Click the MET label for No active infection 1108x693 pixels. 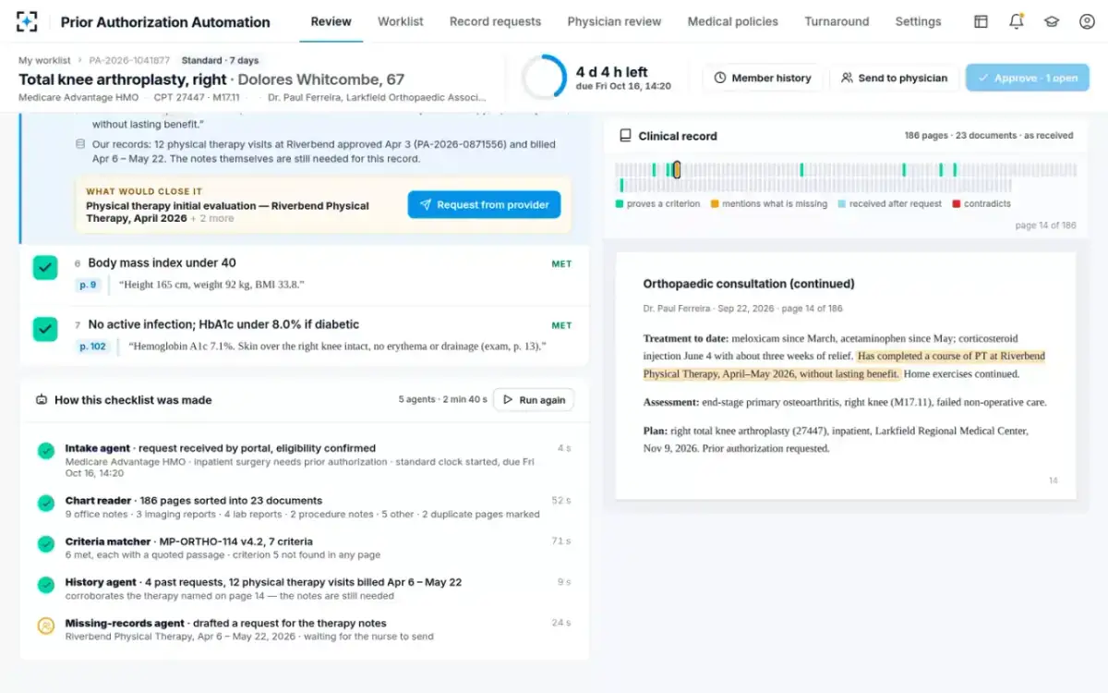tap(561, 325)
